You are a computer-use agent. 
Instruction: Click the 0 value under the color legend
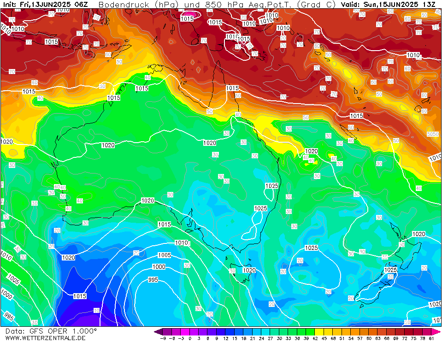point(190,338)
